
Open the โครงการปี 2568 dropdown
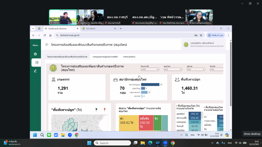150,69
